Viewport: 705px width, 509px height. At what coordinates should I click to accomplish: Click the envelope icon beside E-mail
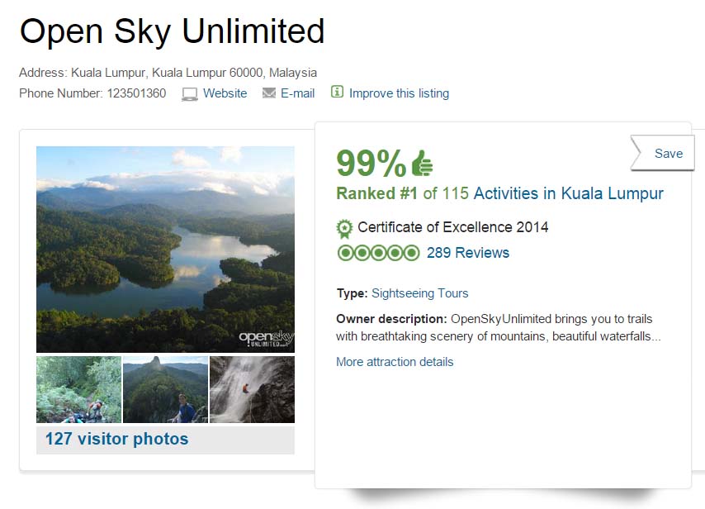268,93
